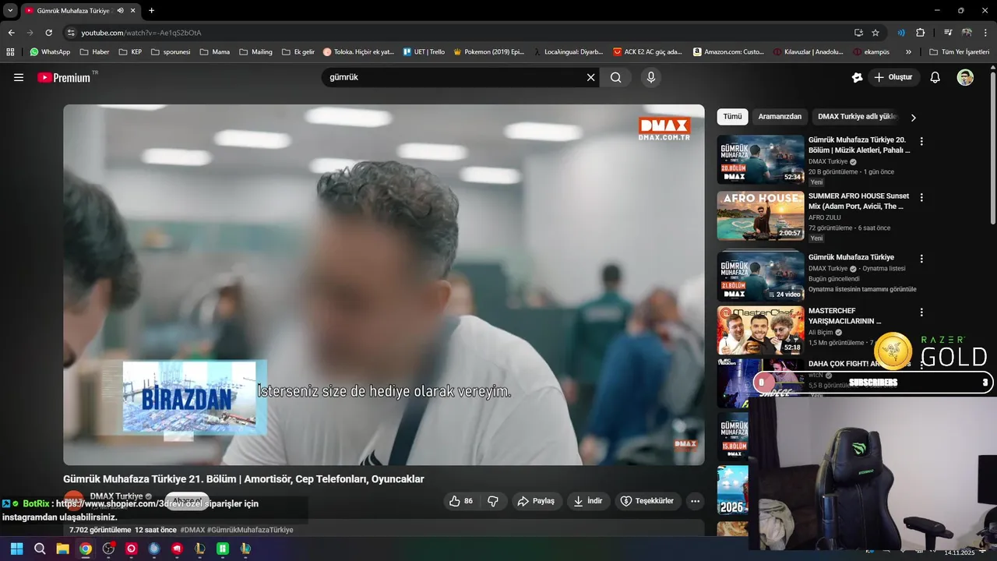Open options for Gümrük Muhafaza Türkiye playlist

click(x=921, y=259)
